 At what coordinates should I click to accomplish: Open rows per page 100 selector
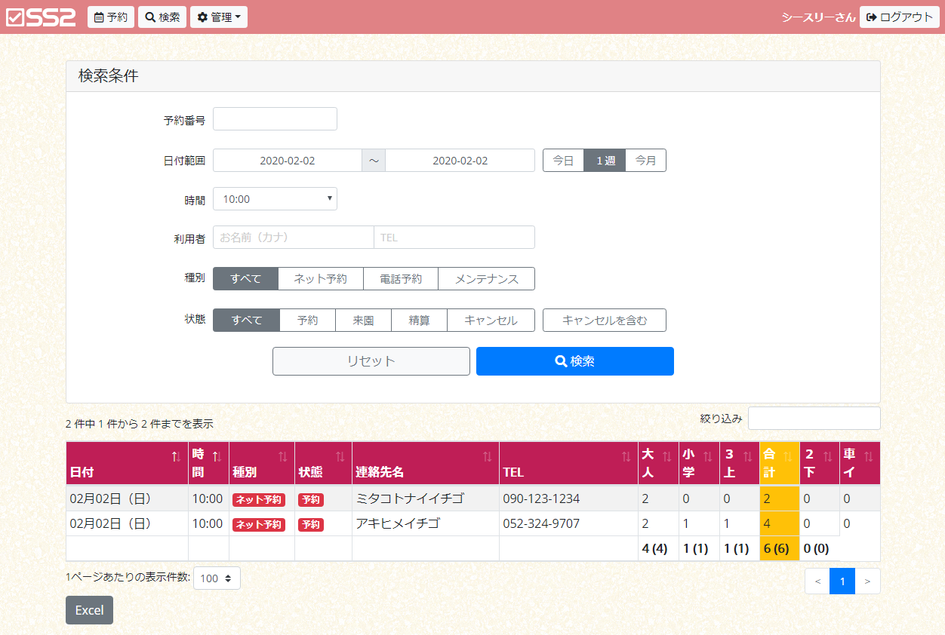[217, 578]
